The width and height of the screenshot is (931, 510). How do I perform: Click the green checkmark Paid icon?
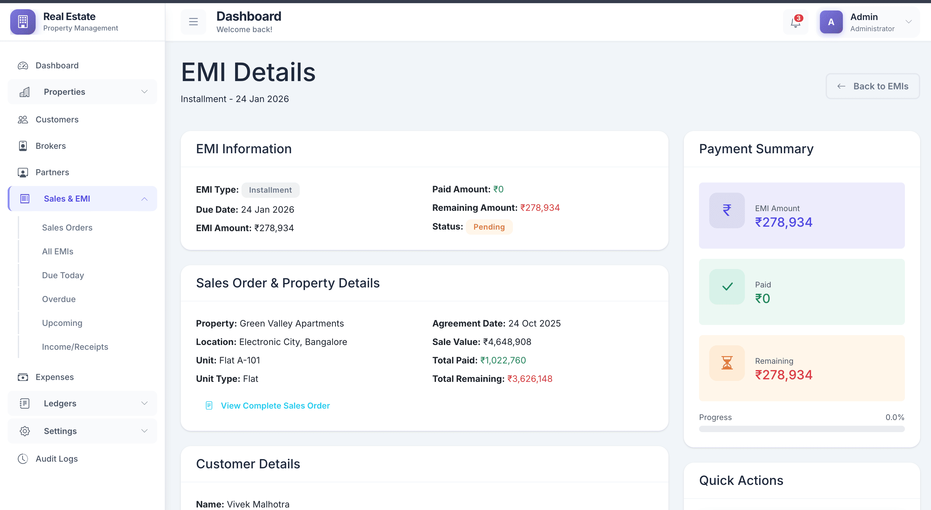pos(727,287)
